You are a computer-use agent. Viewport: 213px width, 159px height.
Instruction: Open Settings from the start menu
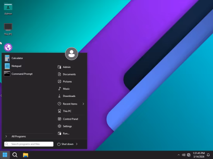(71, 126)
